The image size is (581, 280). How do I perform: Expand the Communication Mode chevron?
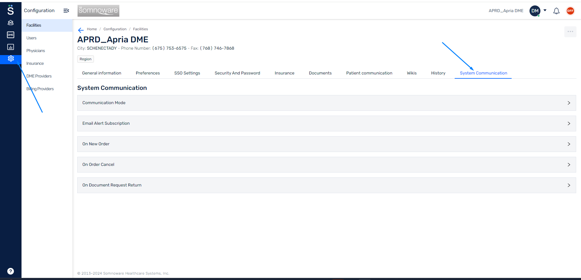click(569, 103)
